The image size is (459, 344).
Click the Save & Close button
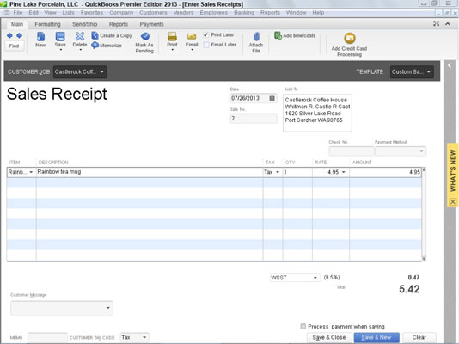tap(329, 337)
